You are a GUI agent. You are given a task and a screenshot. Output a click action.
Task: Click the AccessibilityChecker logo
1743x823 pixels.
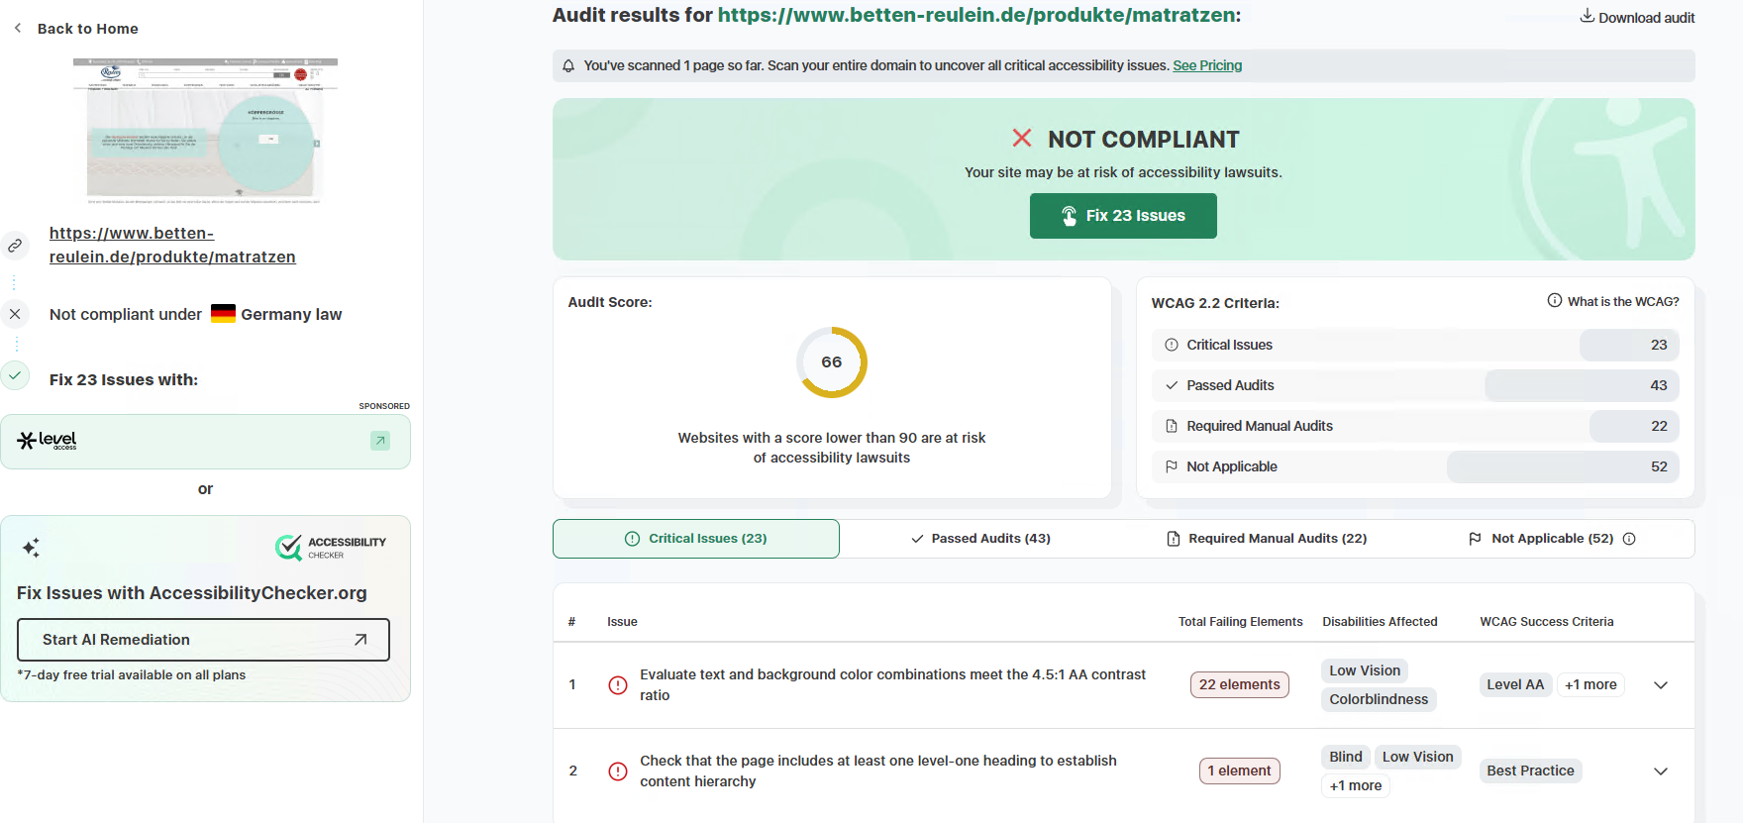pyautogui.click(x=331, y=548)
